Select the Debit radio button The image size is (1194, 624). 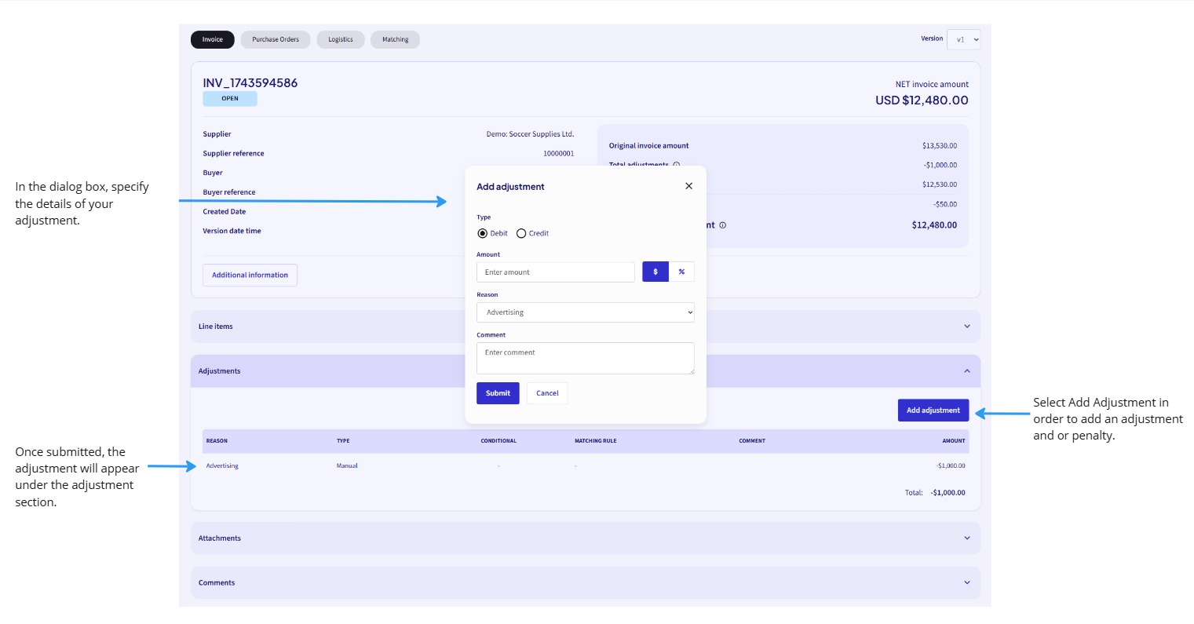click(483, 233)
